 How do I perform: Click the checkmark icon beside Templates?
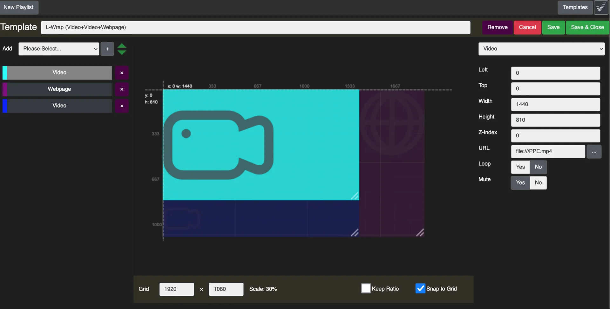pyautogui.click(x=601, y=7)
